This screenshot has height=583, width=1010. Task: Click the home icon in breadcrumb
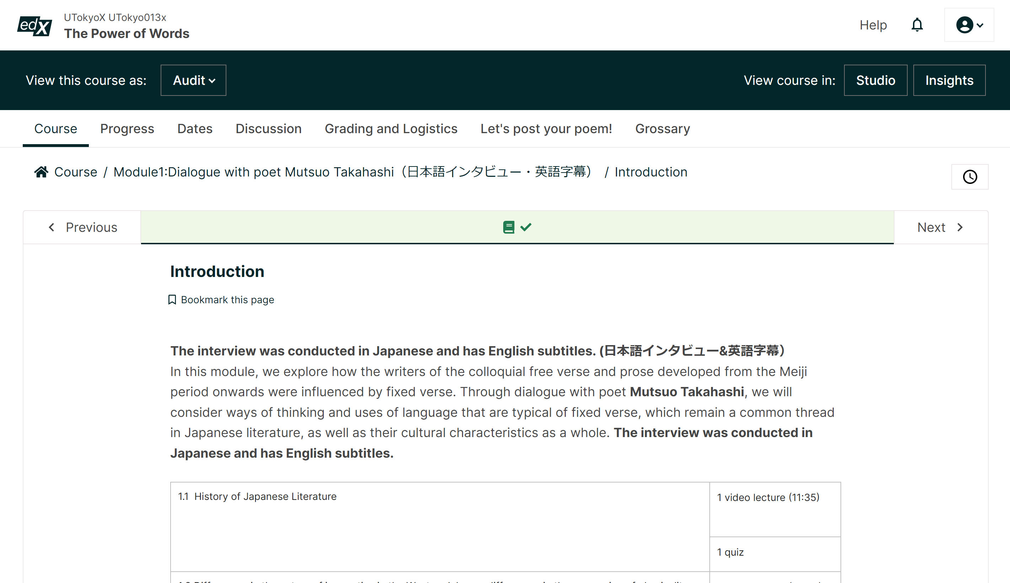click(41, 172)
